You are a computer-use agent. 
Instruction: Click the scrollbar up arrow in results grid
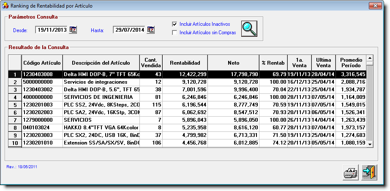(370, 58)
